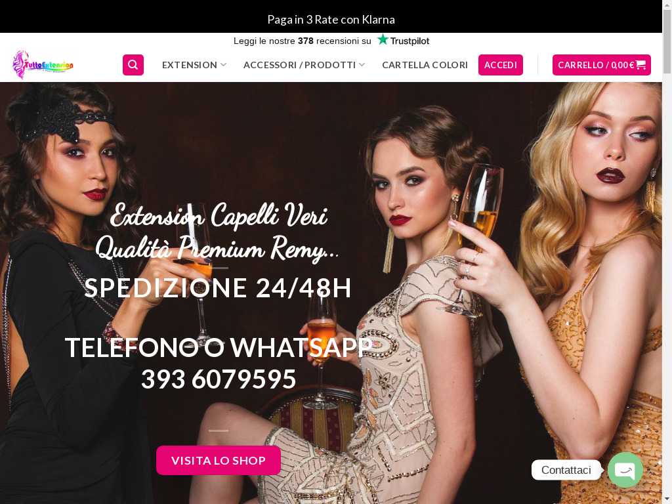Click the Visita lo Shop button
672x504 pixels.
(x=218, y=460)
